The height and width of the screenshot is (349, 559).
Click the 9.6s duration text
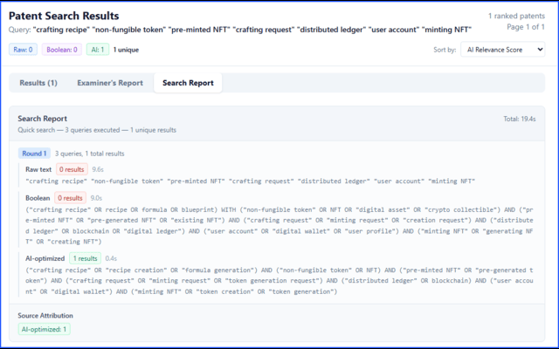tap(98, 169)
